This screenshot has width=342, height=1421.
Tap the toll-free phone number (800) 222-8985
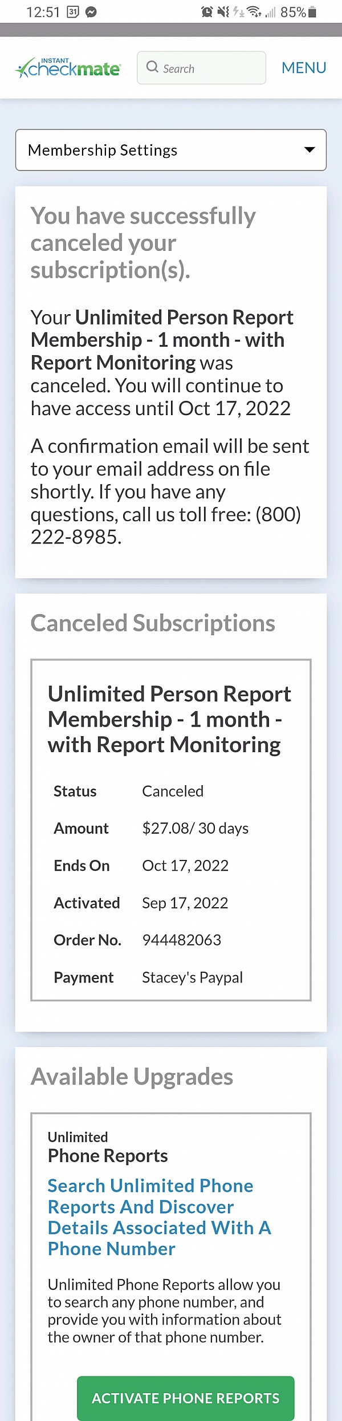[x=165, y=526]
